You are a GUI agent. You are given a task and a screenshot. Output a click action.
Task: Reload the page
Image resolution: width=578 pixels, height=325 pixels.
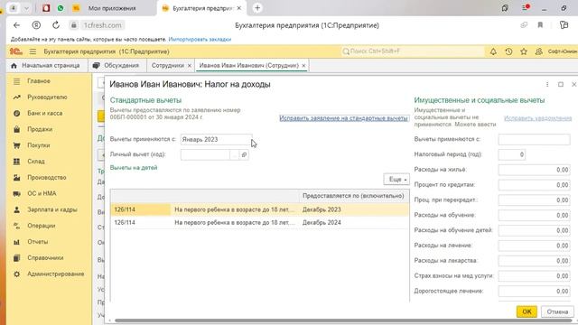click(x=56, y=25)
